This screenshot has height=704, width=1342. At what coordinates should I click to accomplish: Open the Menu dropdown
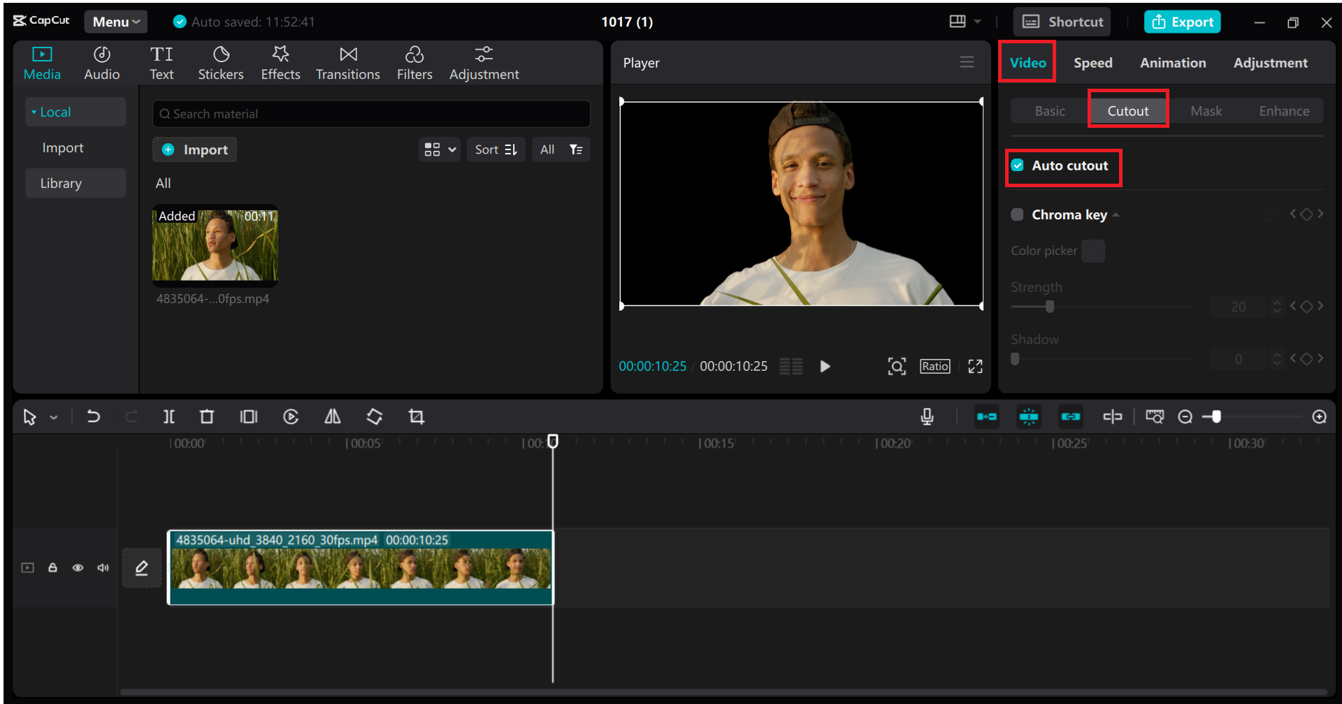(116, 22)
